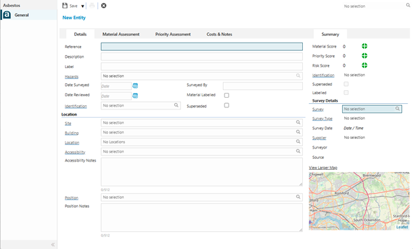Image resolution: width=413 pixels, height=249 pixels.
Task: Click the Asbestos General module icon
Action: (7, 14)
